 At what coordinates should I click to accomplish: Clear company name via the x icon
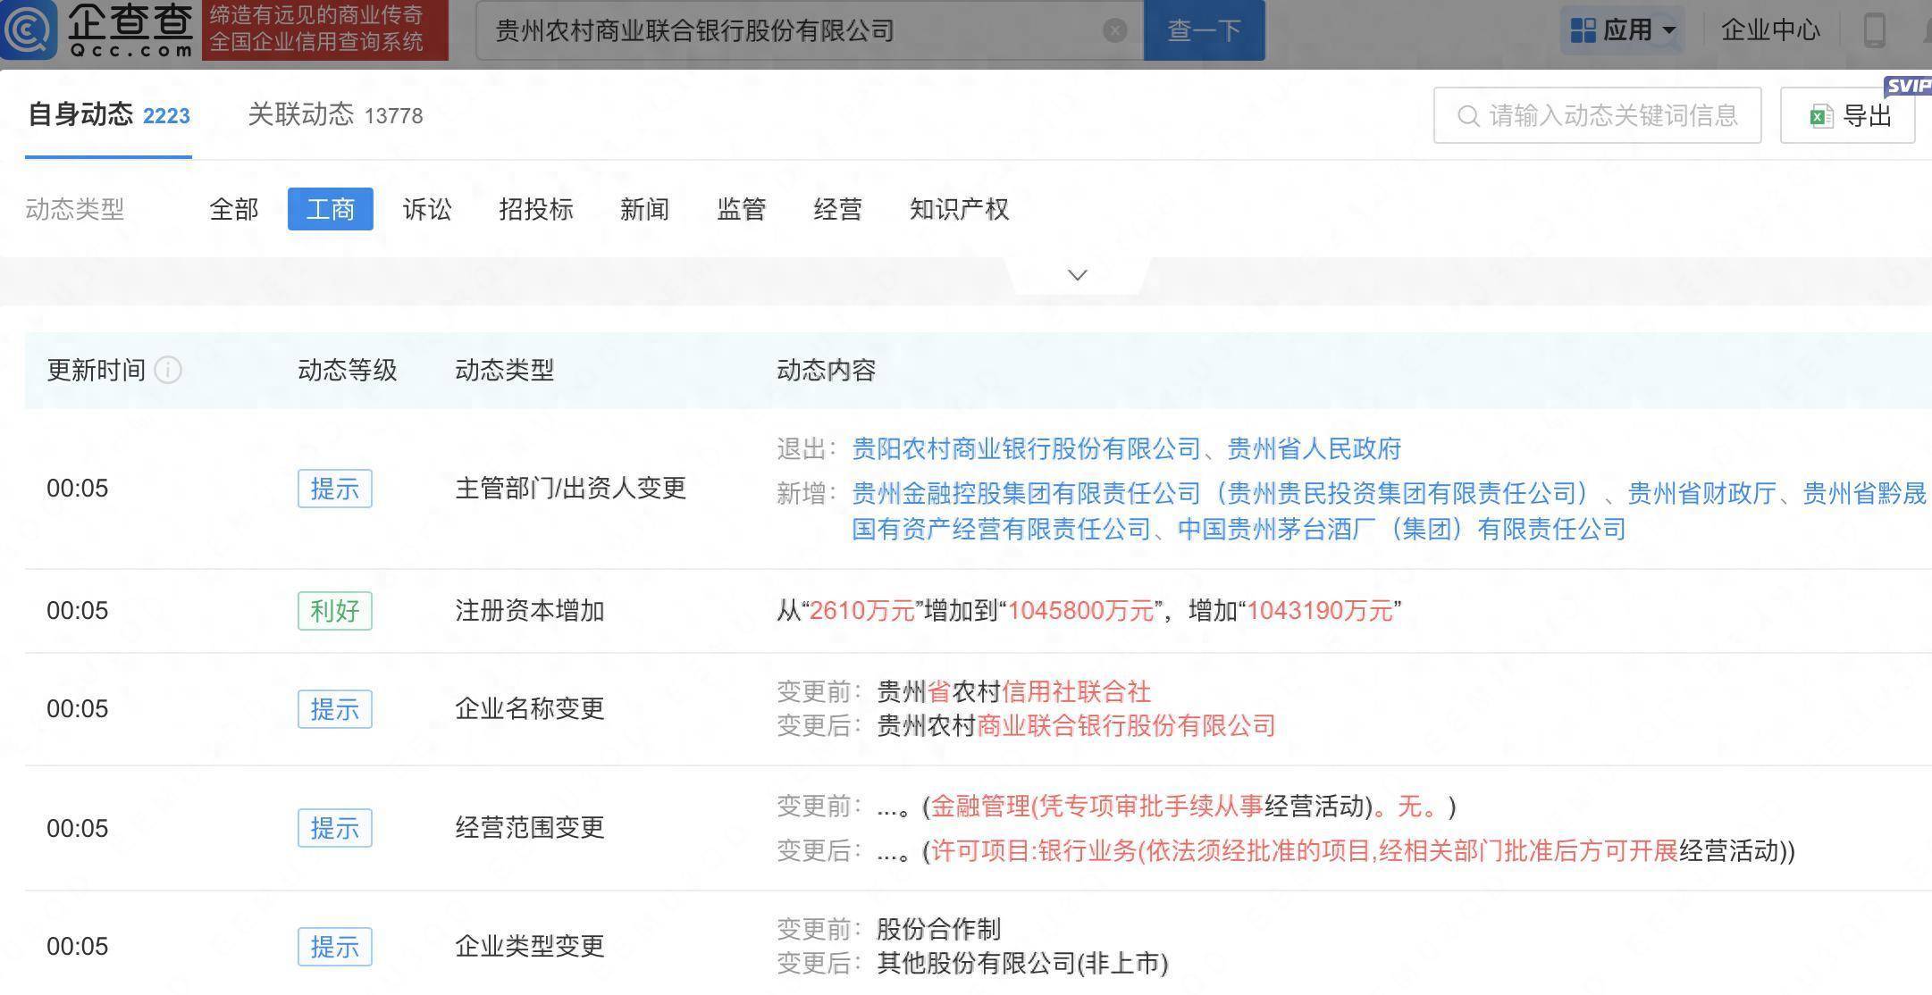pyautogui.click(x=1114, y=29)
